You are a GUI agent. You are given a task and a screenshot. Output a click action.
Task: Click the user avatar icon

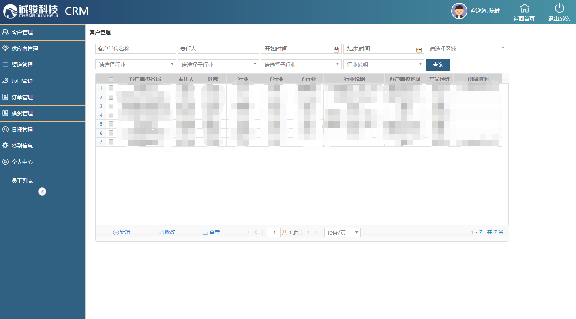[459, 11]
